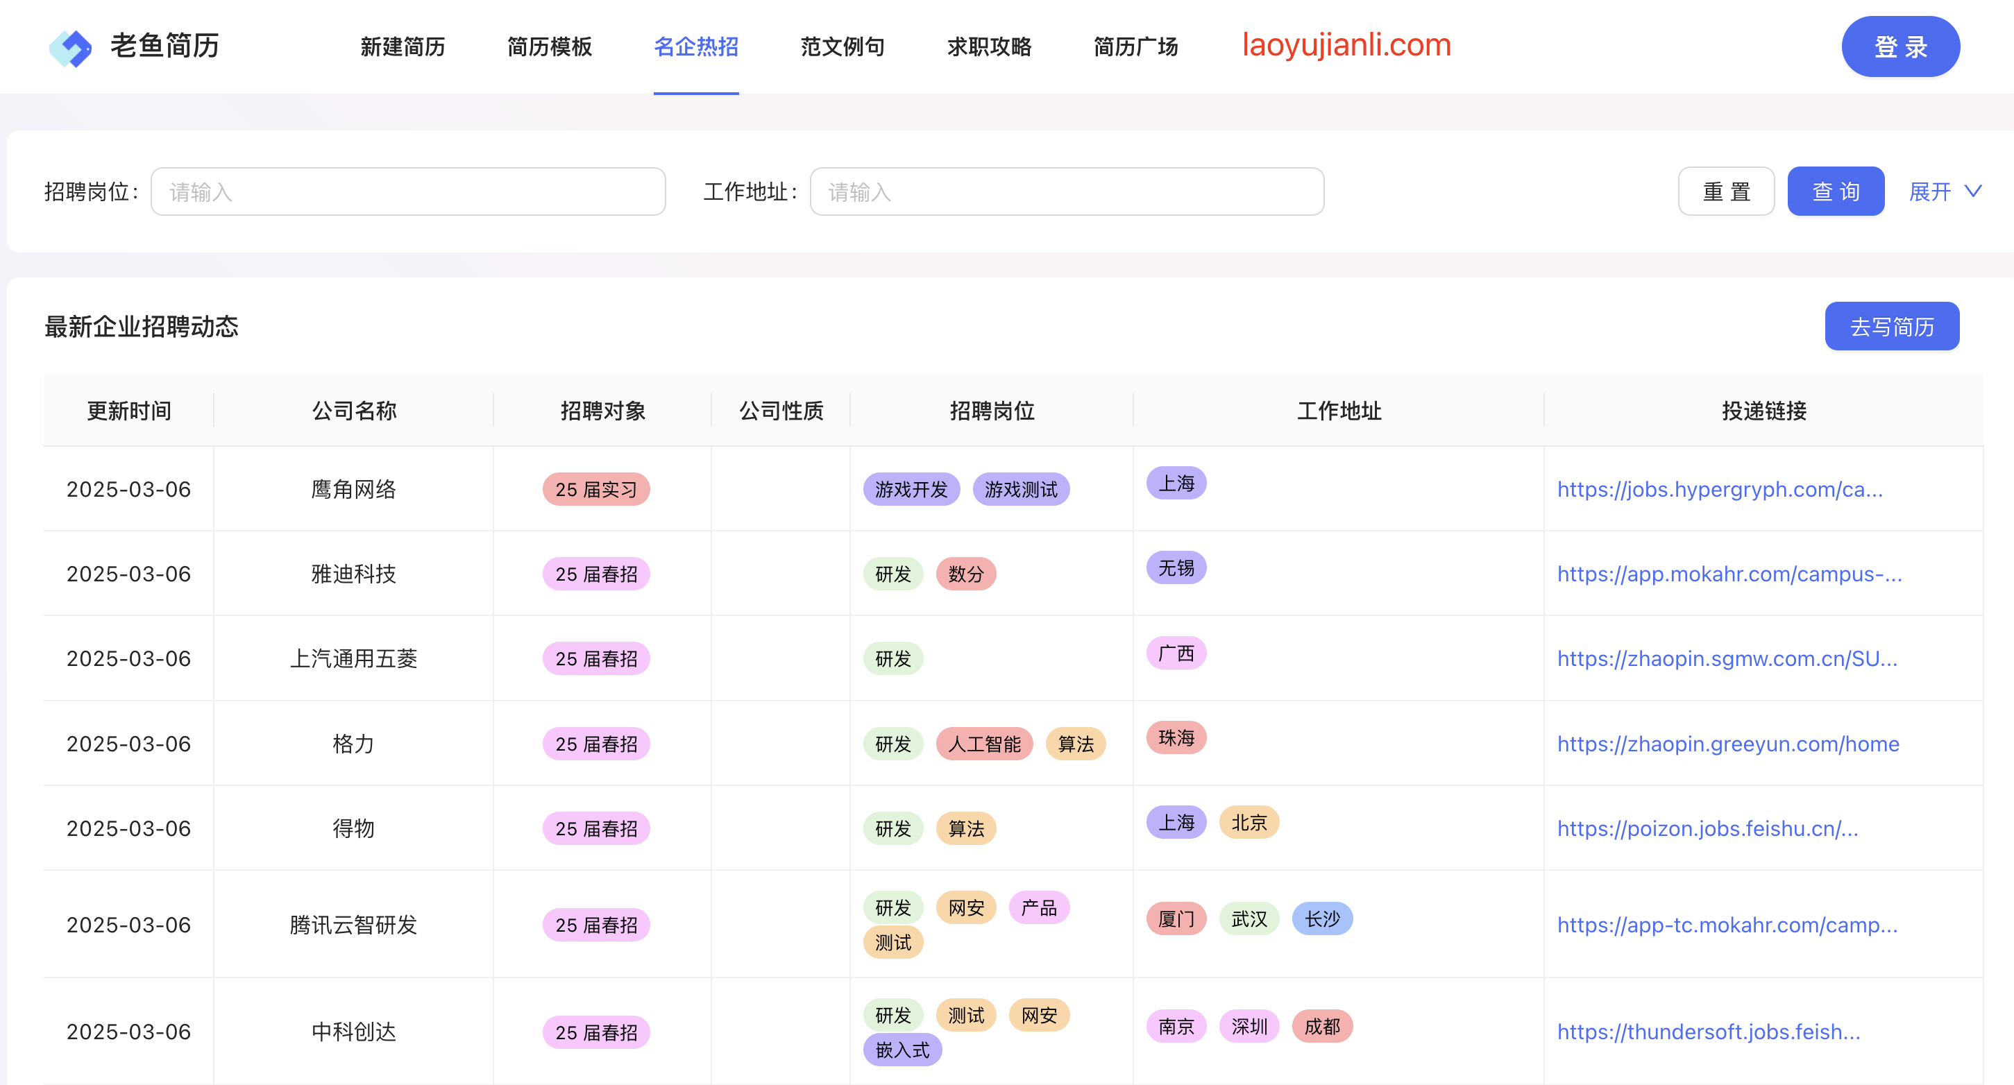The height and width of the screenshot is (1085, 2014).
Task: Select the 名企热招 navigation tab
Action: coord(696,47)
